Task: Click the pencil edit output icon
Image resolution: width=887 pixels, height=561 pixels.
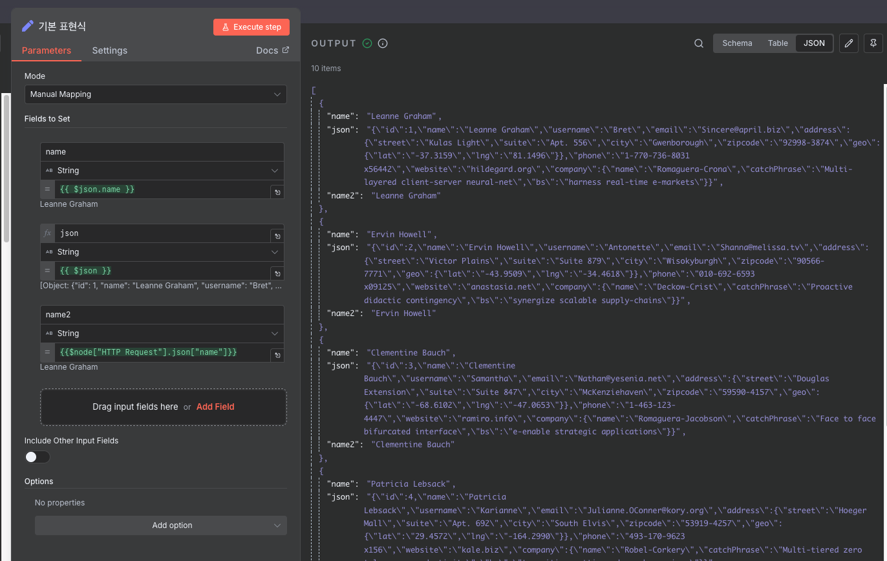Action: pyautogui.click(x=849, y=43)
